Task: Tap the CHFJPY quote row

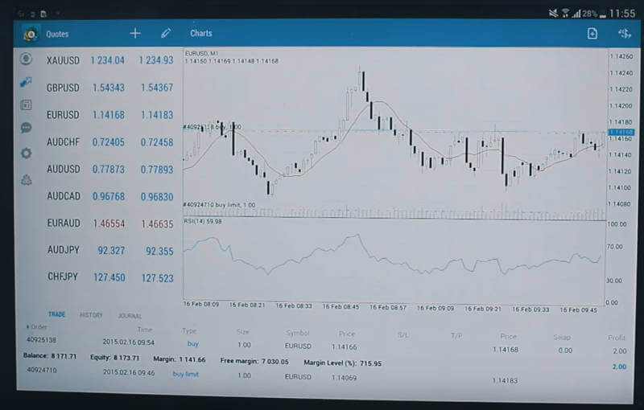Action: pyautogui.click(x=109, y=277)
